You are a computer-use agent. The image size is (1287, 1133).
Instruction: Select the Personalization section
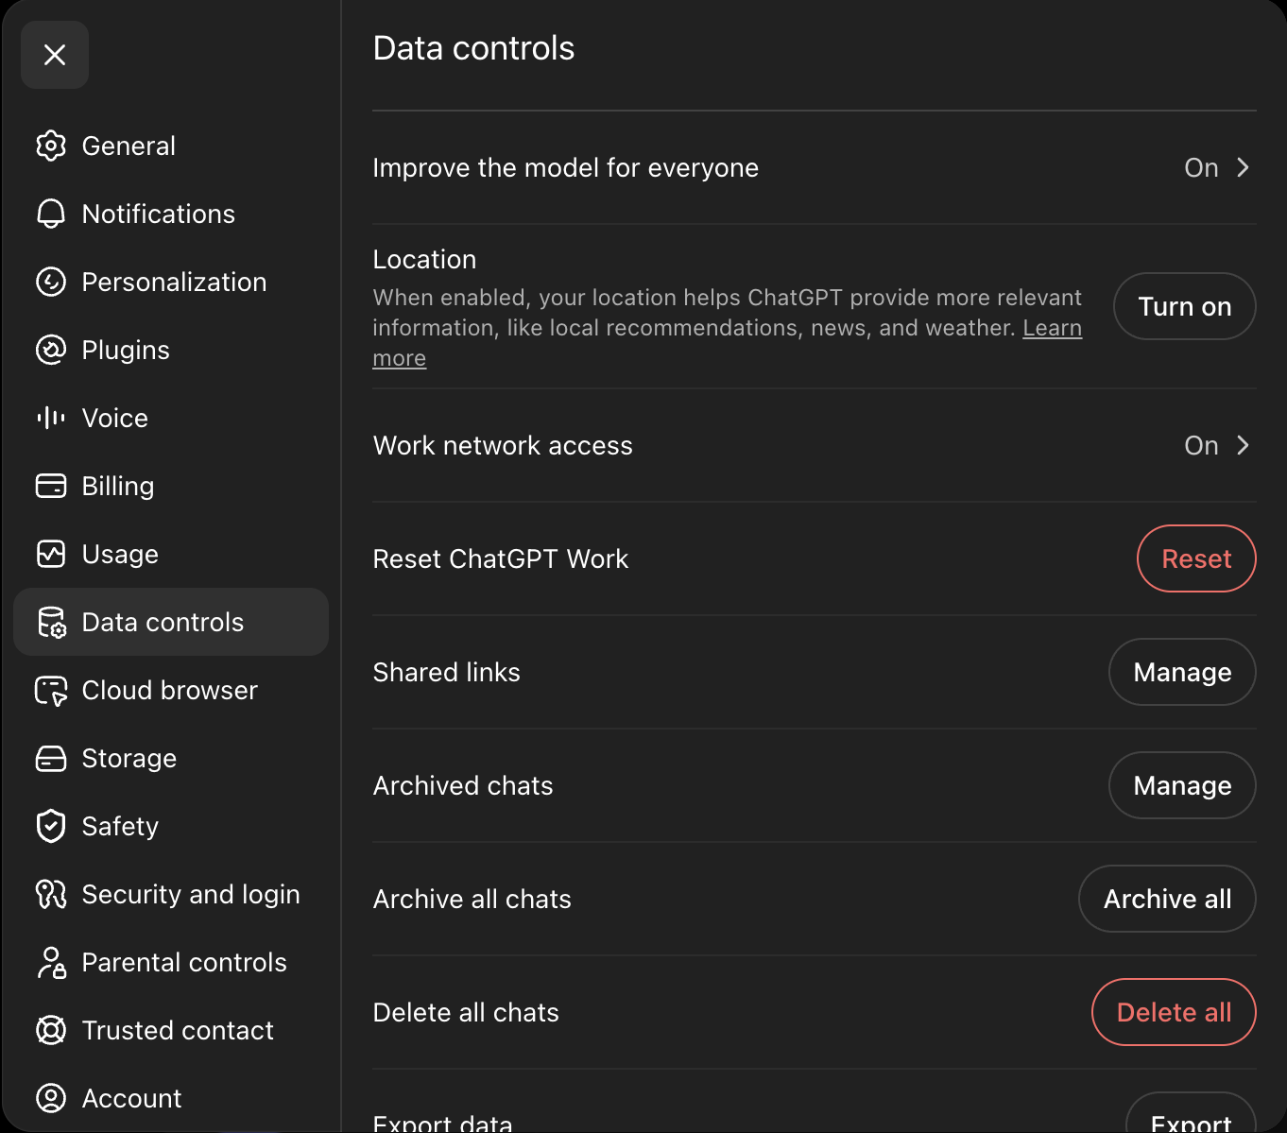click(171, 282)
